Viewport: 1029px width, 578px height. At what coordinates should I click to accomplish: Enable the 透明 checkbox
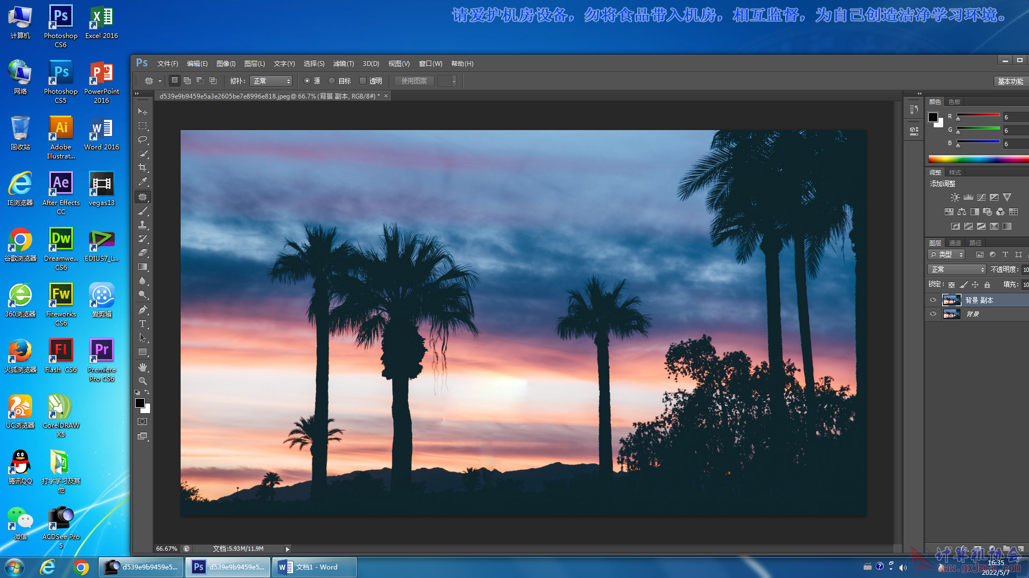(x=363, y=81)
